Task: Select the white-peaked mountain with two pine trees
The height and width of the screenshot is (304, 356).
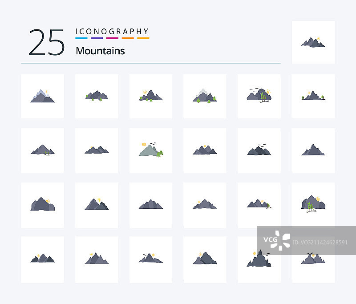Action: tap(205, 96)
